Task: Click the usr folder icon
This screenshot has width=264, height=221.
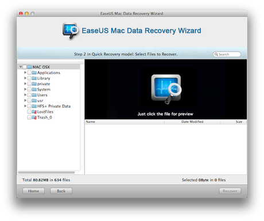Action: coord(34,100)
